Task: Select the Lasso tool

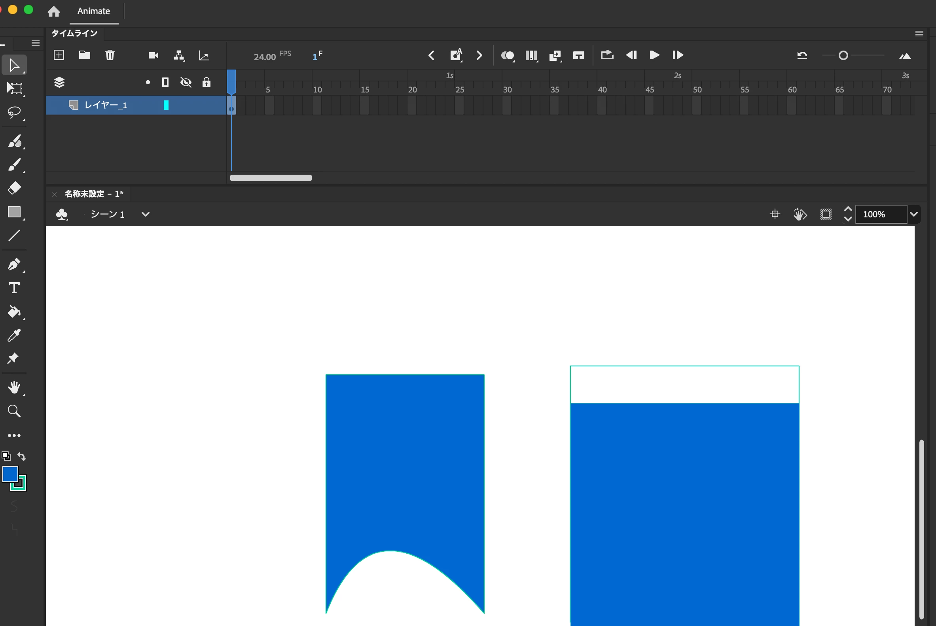Action: point(14,112)
